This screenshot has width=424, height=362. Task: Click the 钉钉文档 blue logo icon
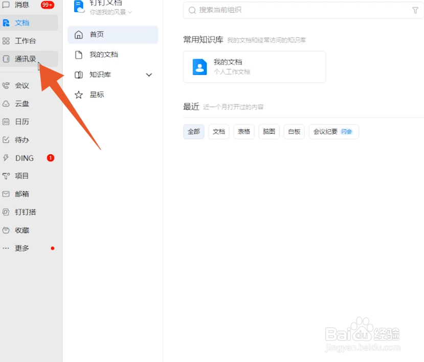click(79, 7)
